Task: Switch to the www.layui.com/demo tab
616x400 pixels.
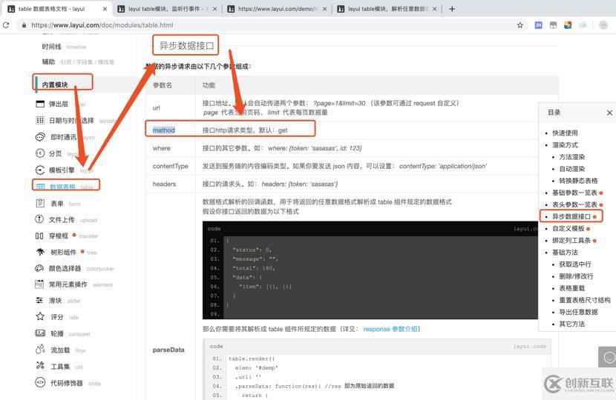Action: [278, 9]
